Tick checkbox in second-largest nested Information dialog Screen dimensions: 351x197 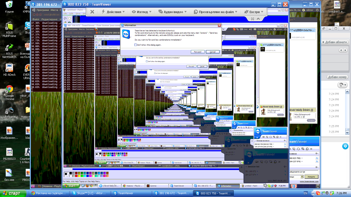(x=147, y=62)
